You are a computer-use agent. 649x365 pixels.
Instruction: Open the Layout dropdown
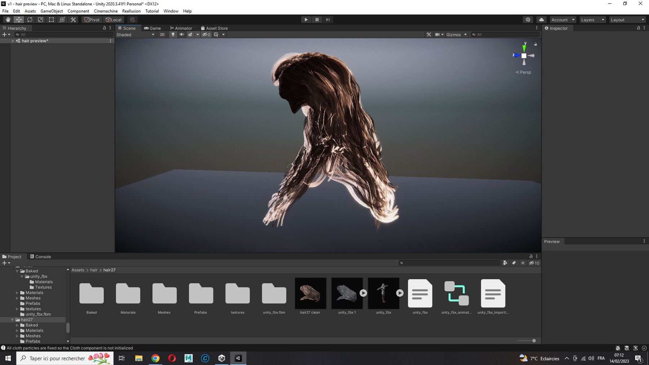point(627,20)
